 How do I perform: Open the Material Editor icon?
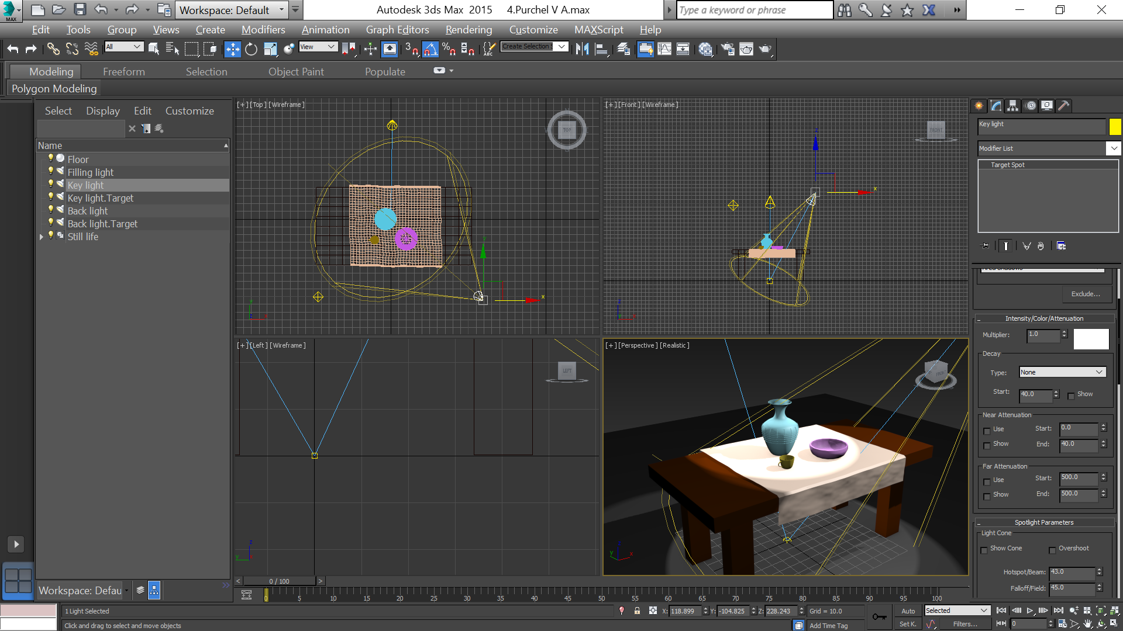pyautogui.click(x=705, y=49)
